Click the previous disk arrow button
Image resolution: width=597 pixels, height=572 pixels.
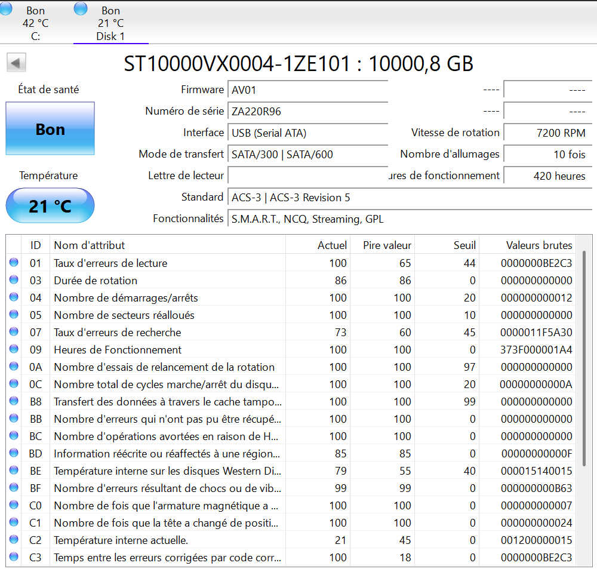(x=16, y=63)
